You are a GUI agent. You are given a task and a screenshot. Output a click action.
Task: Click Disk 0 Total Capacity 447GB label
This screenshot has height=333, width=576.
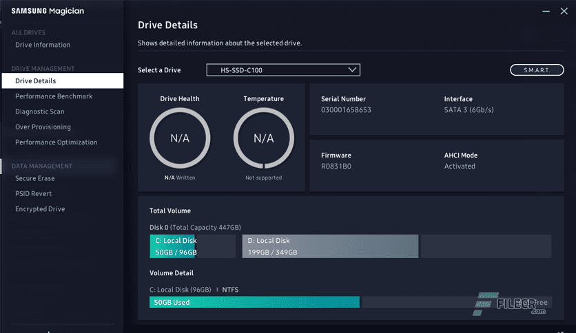tap(195, 227)
